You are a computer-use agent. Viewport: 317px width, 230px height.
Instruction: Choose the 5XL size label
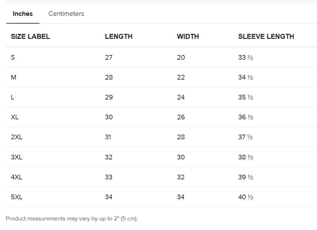coord(17,197)
